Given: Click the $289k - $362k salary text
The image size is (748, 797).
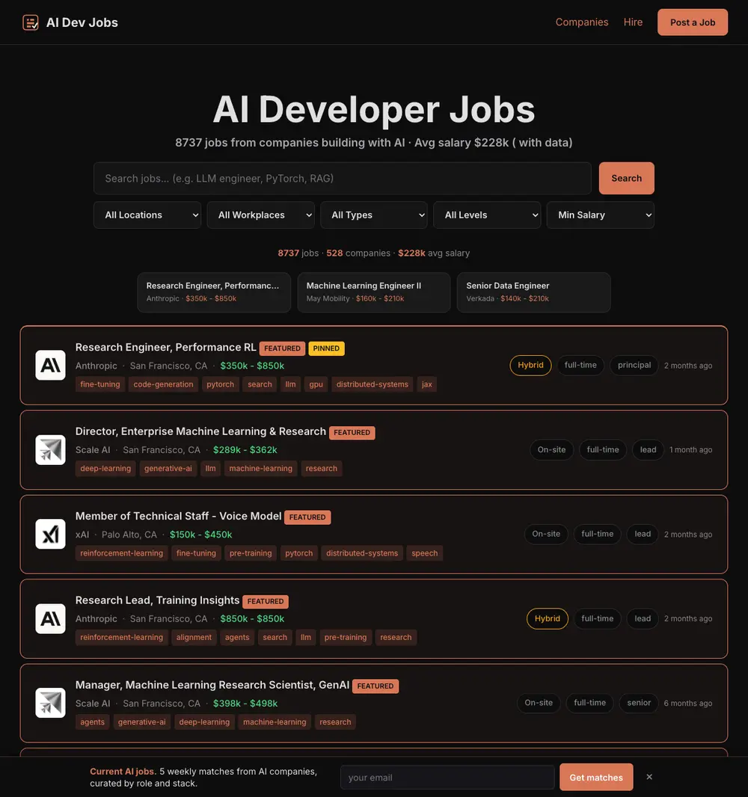Looking at the screenshot, I should click(x=245, y=450).
